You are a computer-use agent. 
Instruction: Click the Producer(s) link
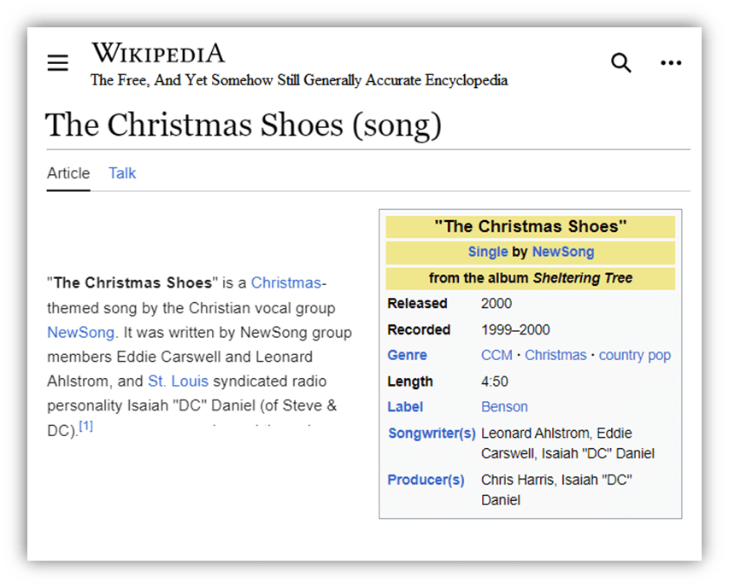coord(426,480)
